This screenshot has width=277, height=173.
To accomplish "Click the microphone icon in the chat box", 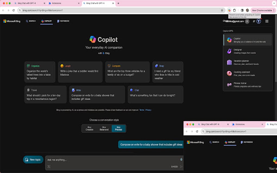I will pos(181,159).
